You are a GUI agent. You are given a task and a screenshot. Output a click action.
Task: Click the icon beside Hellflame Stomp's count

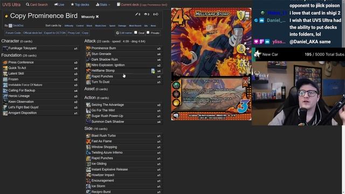153,71
